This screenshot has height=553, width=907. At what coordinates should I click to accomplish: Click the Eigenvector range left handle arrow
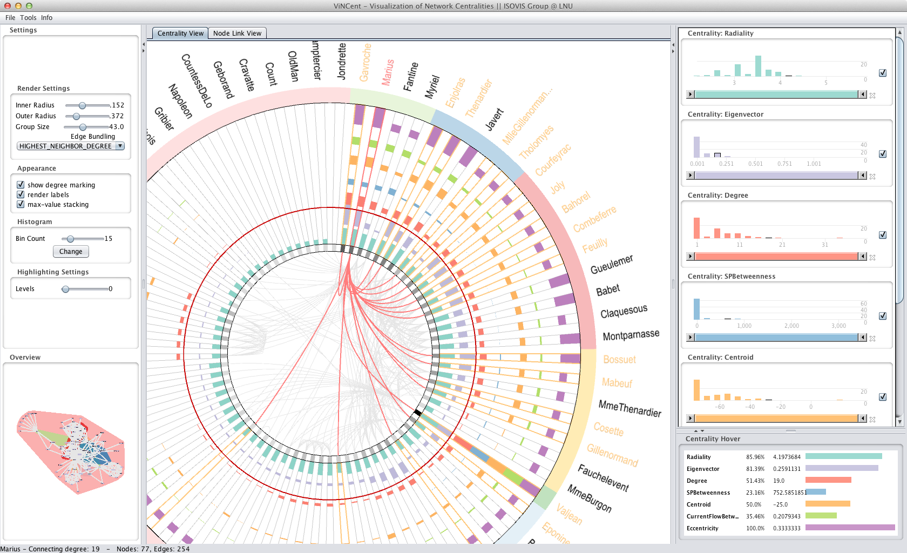[691, 176]
